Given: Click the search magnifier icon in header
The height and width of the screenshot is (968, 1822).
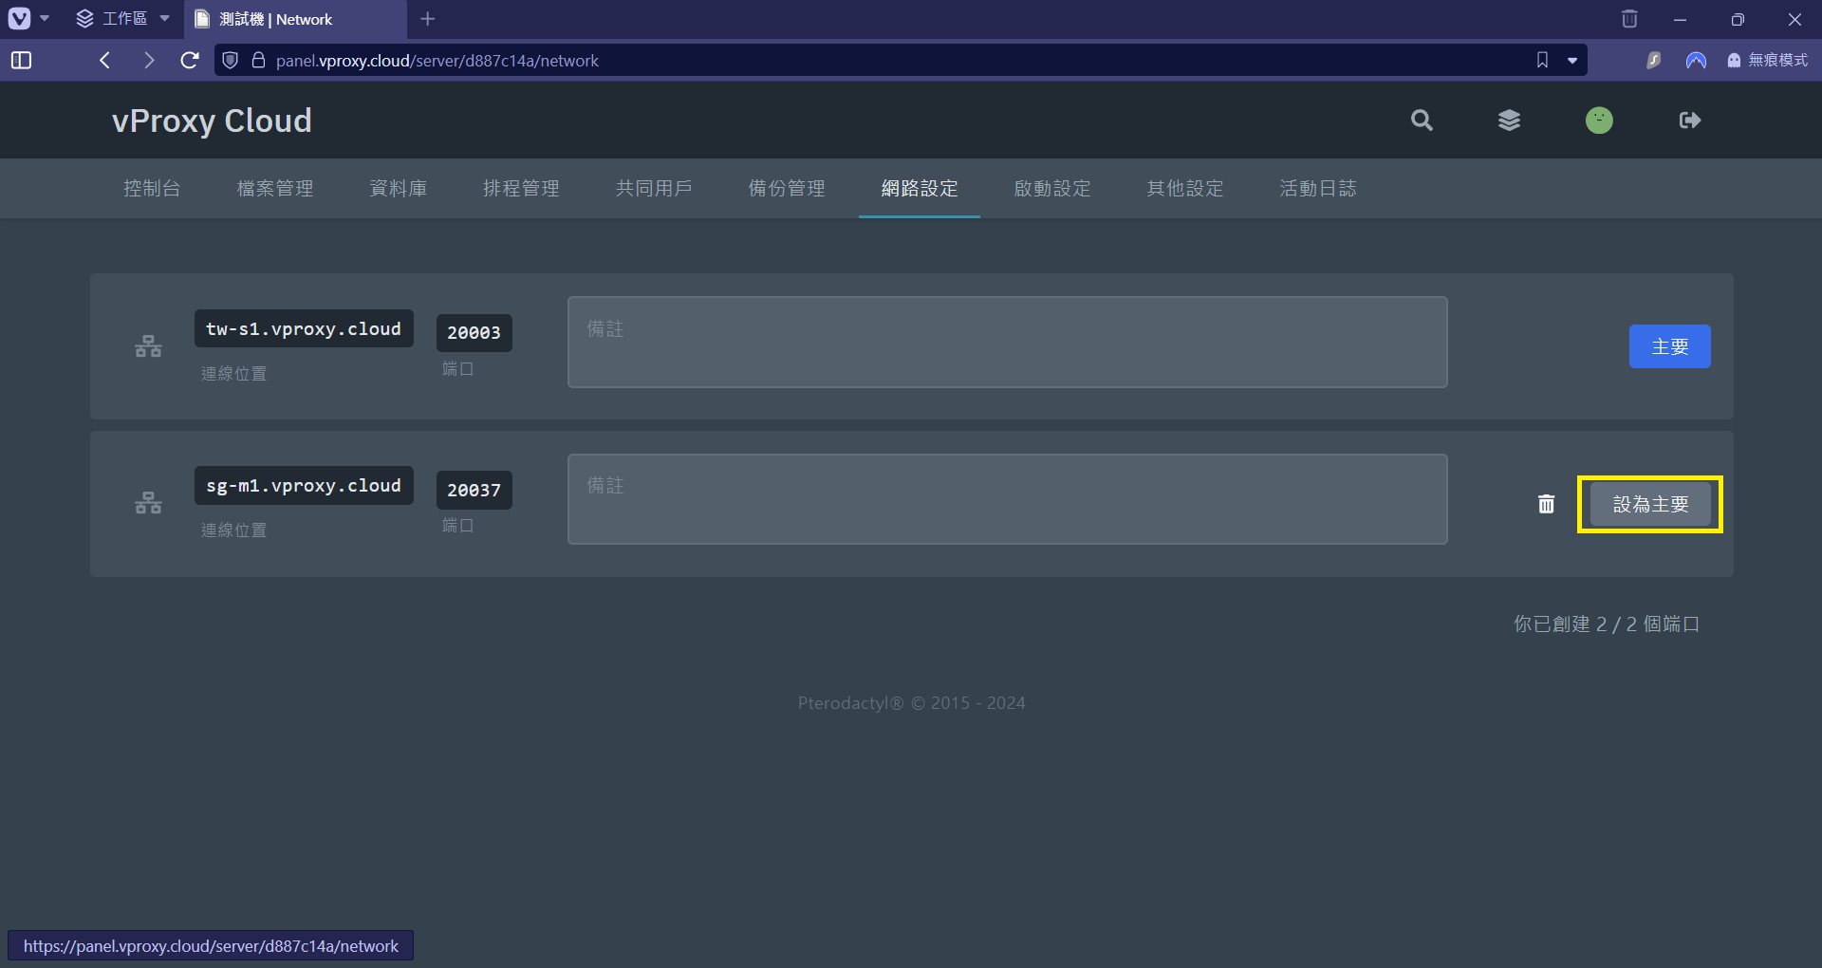Looking at the screenshot, I should 1421,121.
